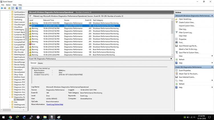Click the Event Properties icon

pyautogui.click(x=176, y=71)
